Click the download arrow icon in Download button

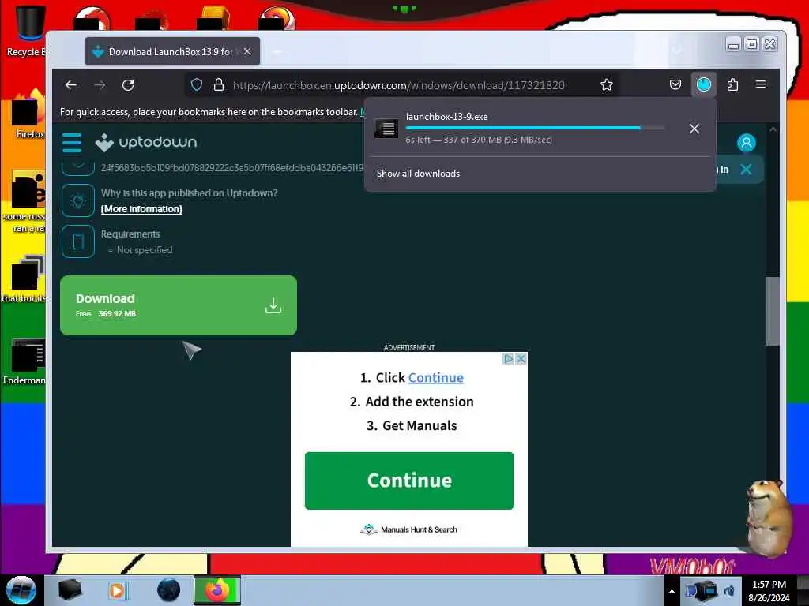[x=273, y=305]
